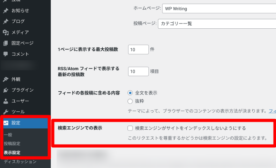Follow the link after 表示方法が決まります
This screenshot has height=168, width=276.
[272, 111]
